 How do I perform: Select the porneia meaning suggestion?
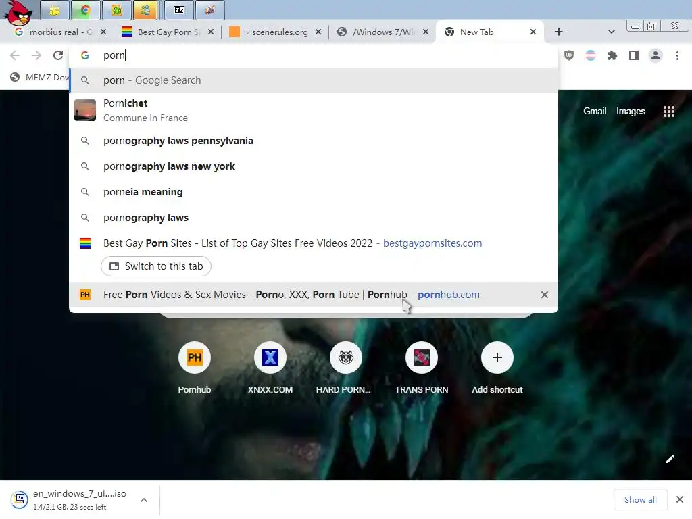314,192
